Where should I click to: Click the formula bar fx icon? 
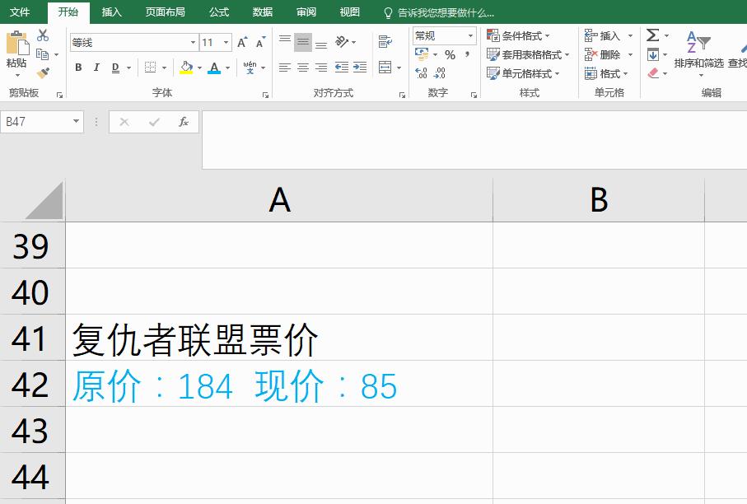point(183,121)
